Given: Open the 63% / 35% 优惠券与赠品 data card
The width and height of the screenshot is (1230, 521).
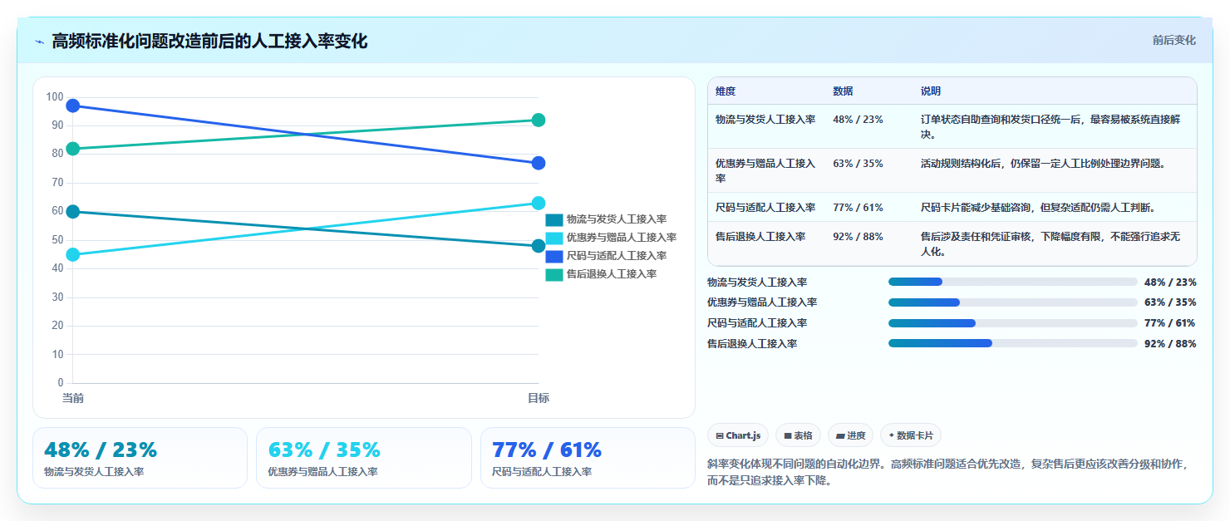Looking at the screenshot, I should [364, 458].
